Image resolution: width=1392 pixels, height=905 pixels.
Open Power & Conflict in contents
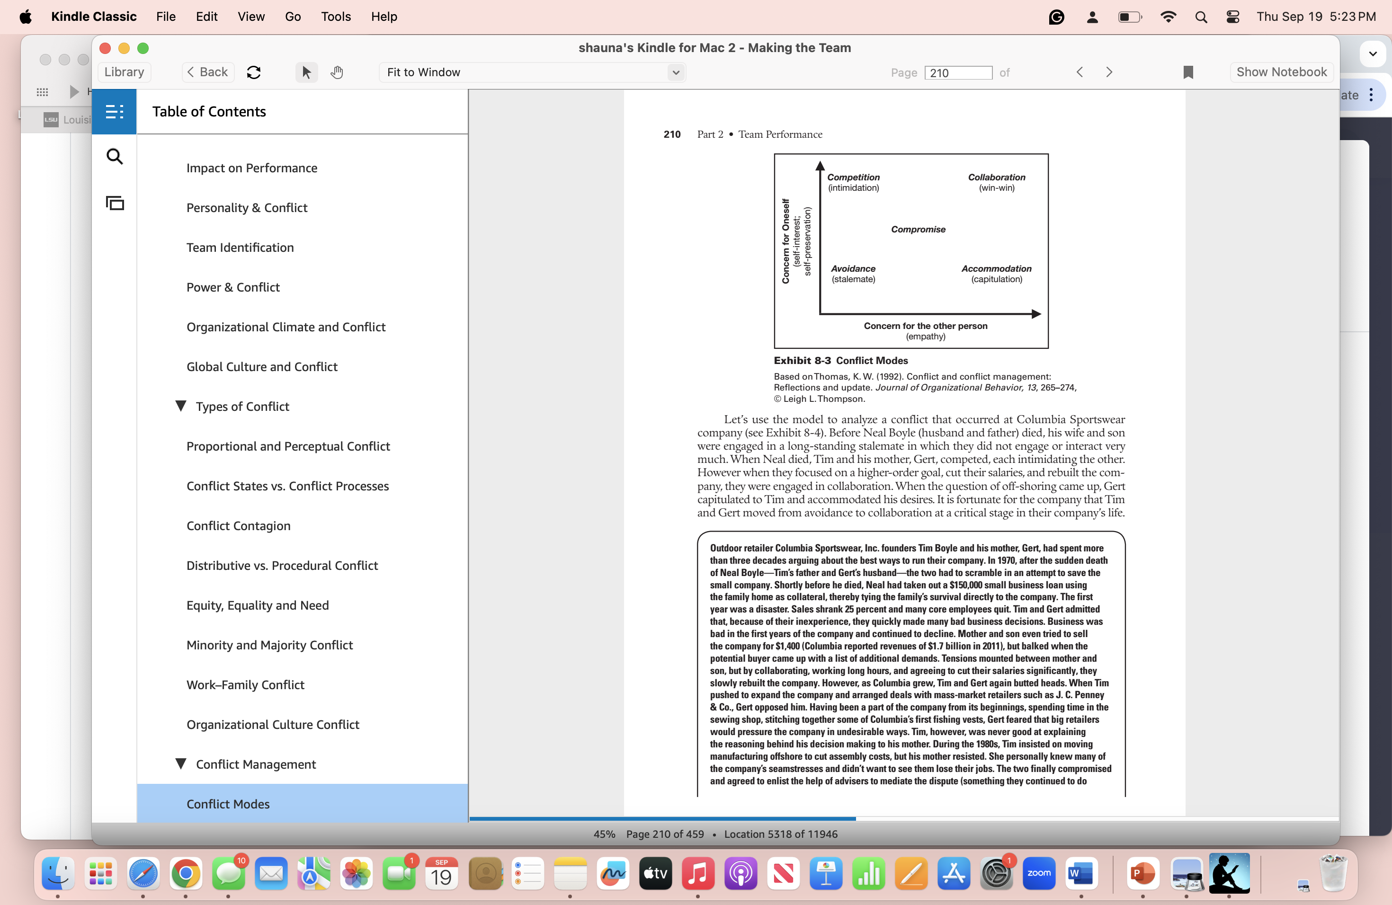[x=233, y=287]
